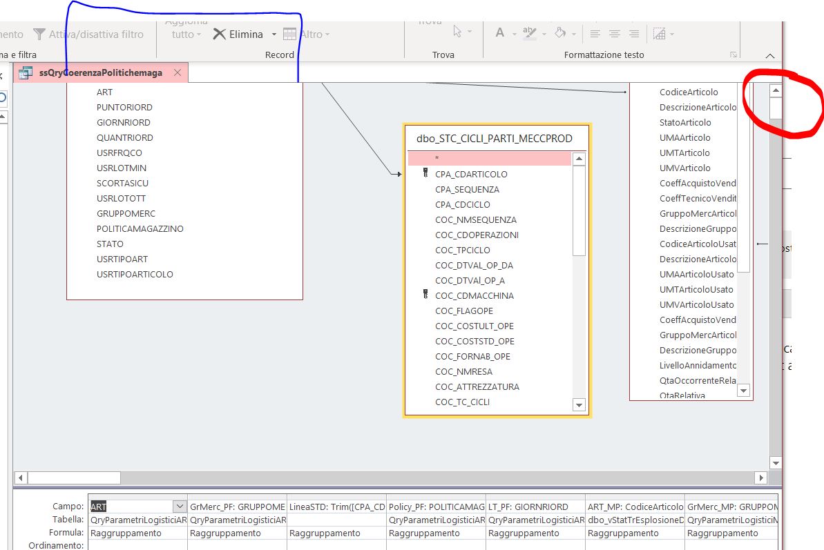Click the scroll-down arrow of MECCPROD field list

(579, 404)
